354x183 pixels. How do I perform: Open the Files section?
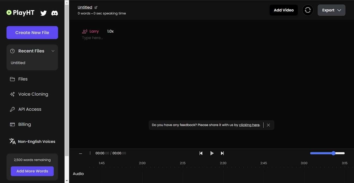(x=23, y=79)
